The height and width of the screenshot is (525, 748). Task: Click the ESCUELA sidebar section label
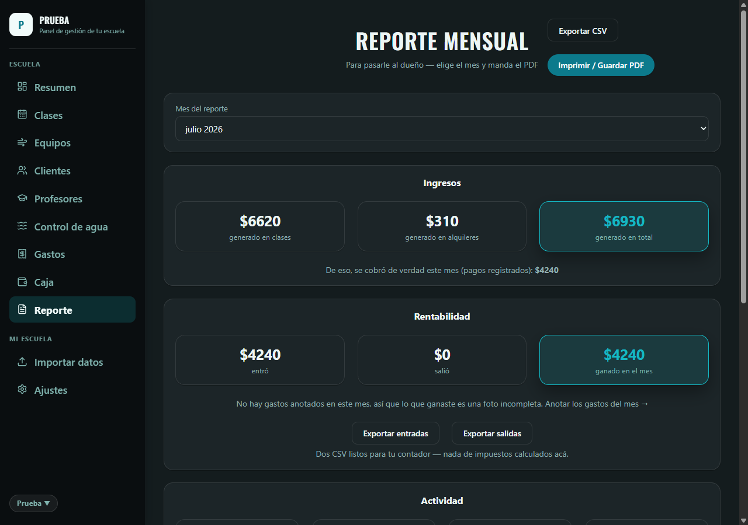[x=25, y=64]
